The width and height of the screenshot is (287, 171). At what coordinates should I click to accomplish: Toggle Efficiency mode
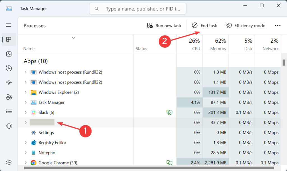coord(246,26)
